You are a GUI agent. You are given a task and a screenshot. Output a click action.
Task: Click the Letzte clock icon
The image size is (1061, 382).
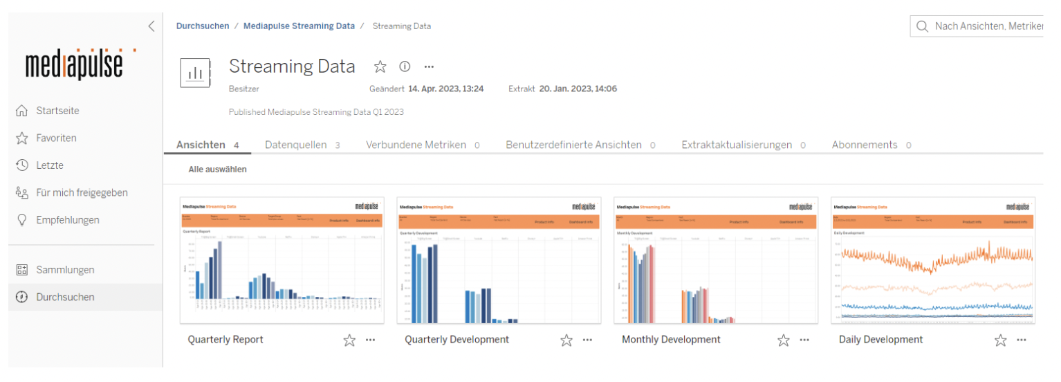[21, 165]
